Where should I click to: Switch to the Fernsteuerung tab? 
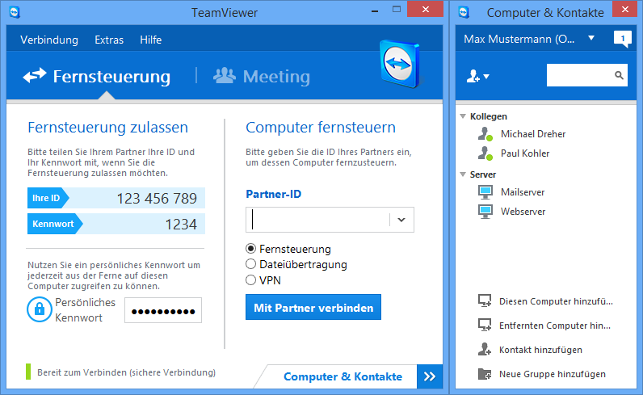pos(97,76)
